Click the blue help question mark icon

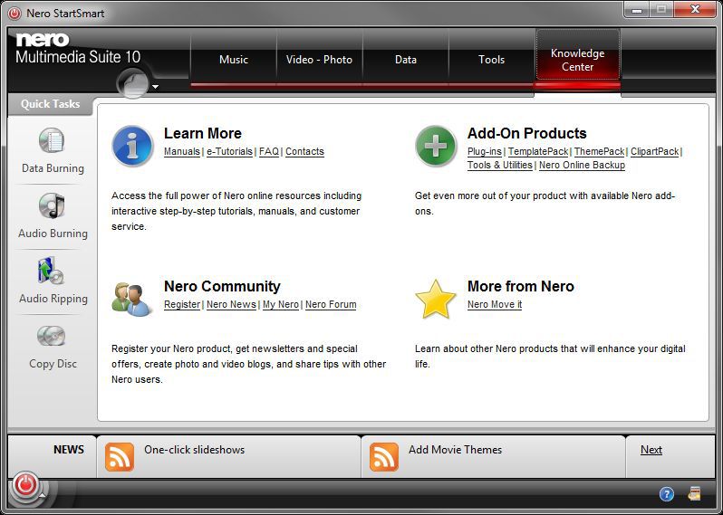click(666, 494)
